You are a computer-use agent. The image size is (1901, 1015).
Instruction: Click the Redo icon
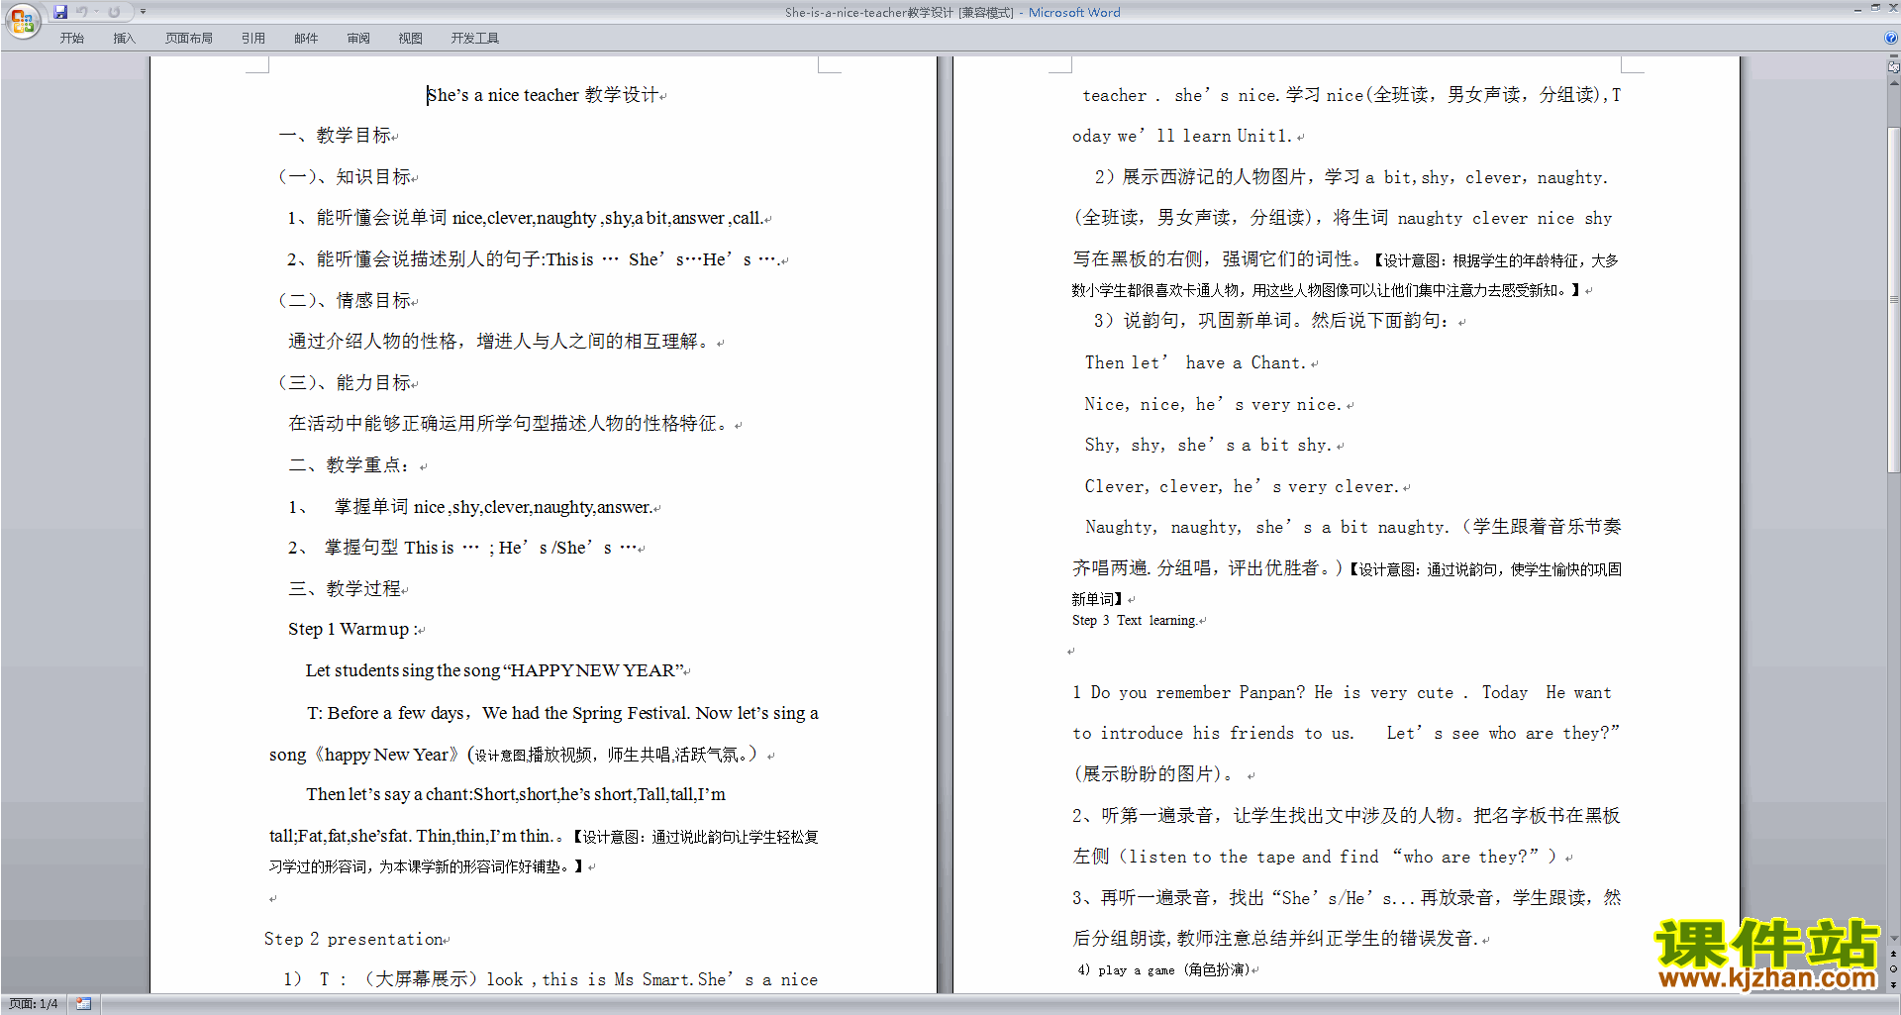pos(114,12)
